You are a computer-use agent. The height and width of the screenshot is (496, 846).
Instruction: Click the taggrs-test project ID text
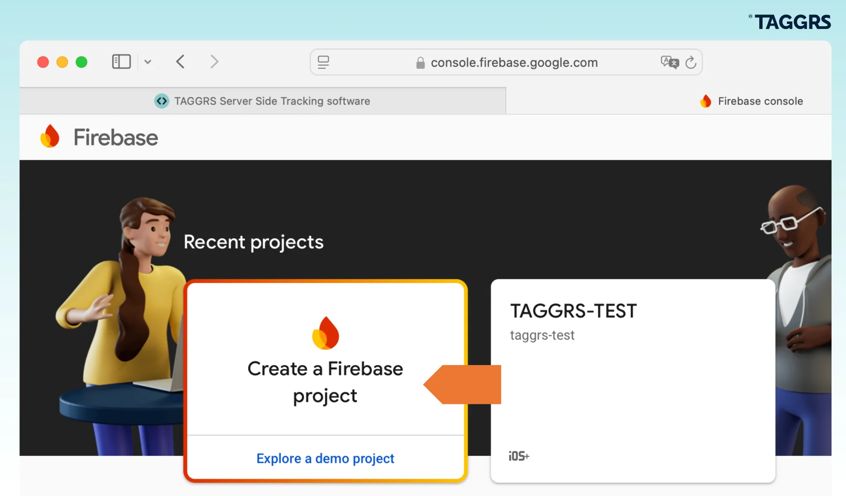pos(542,335)
